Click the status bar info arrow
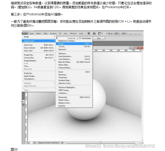 62,143
